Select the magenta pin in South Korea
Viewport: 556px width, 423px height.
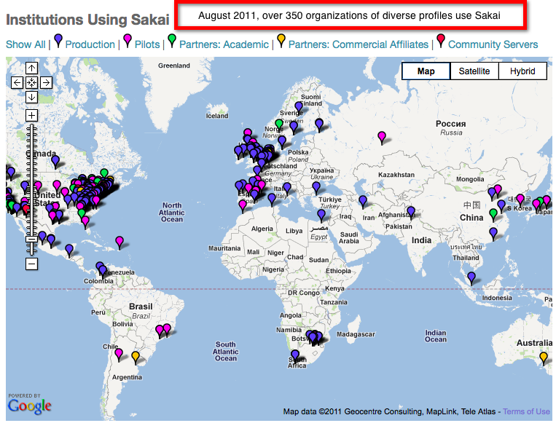[520, 199]
